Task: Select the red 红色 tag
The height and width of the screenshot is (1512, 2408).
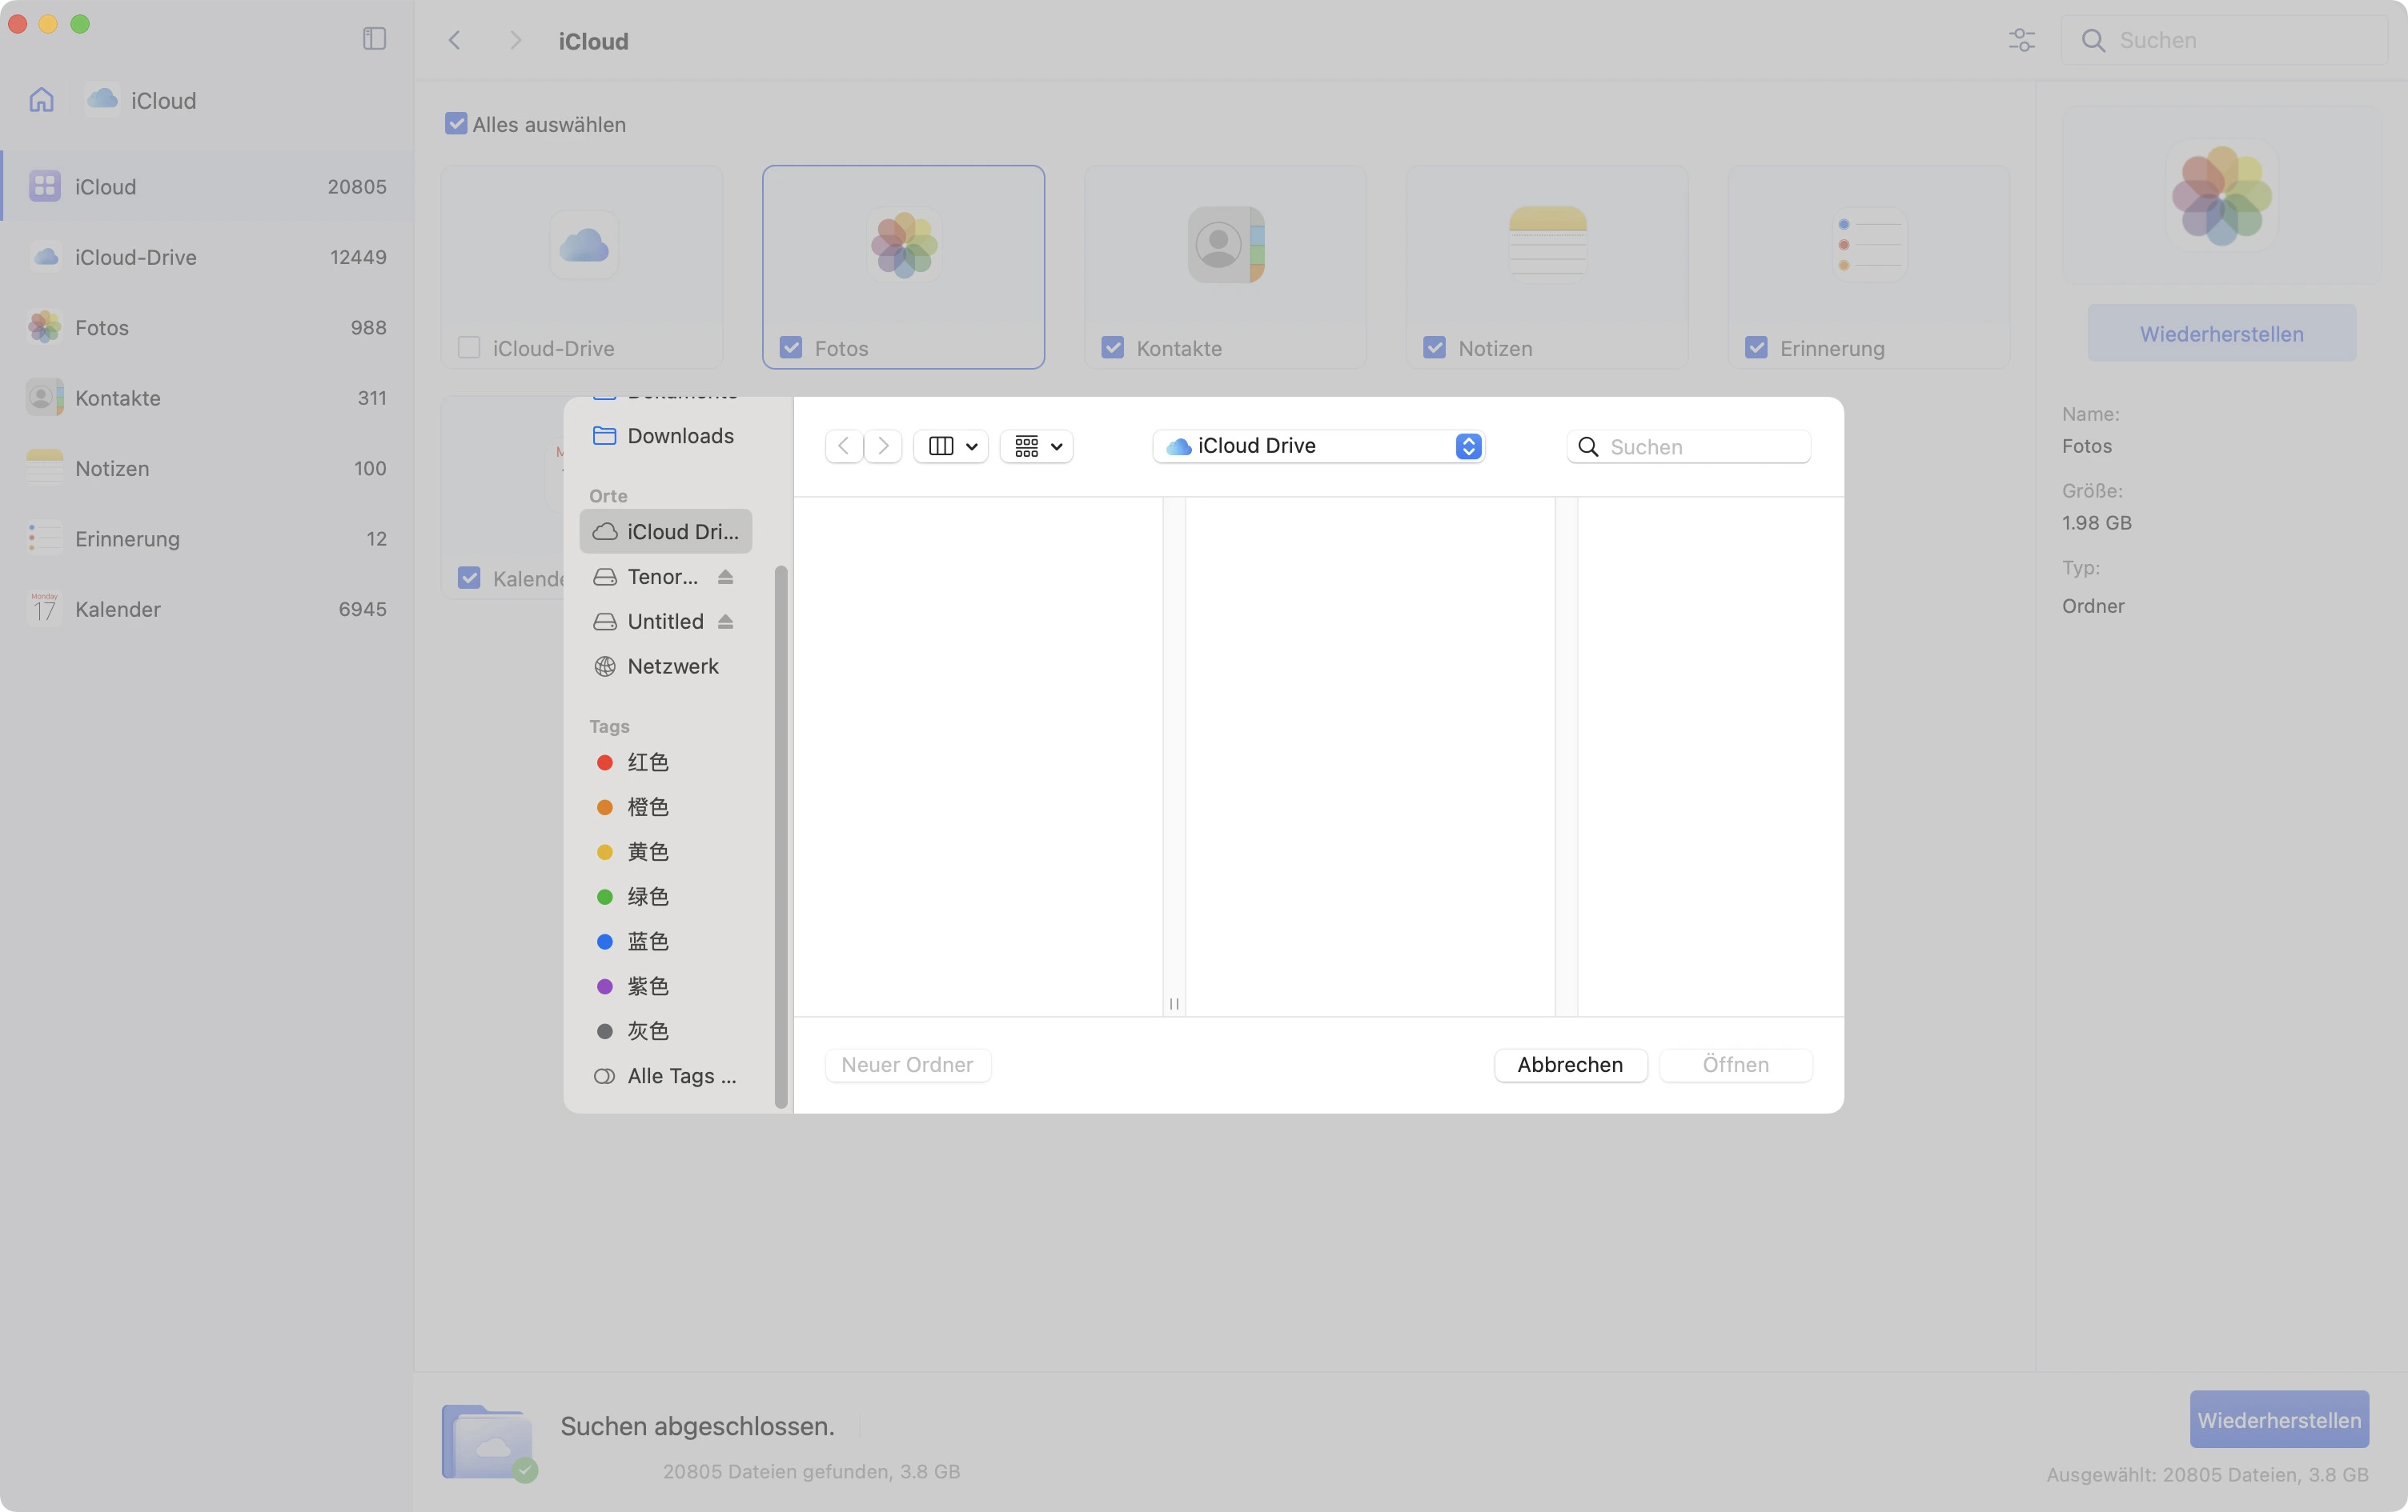Action: point(665,762)
